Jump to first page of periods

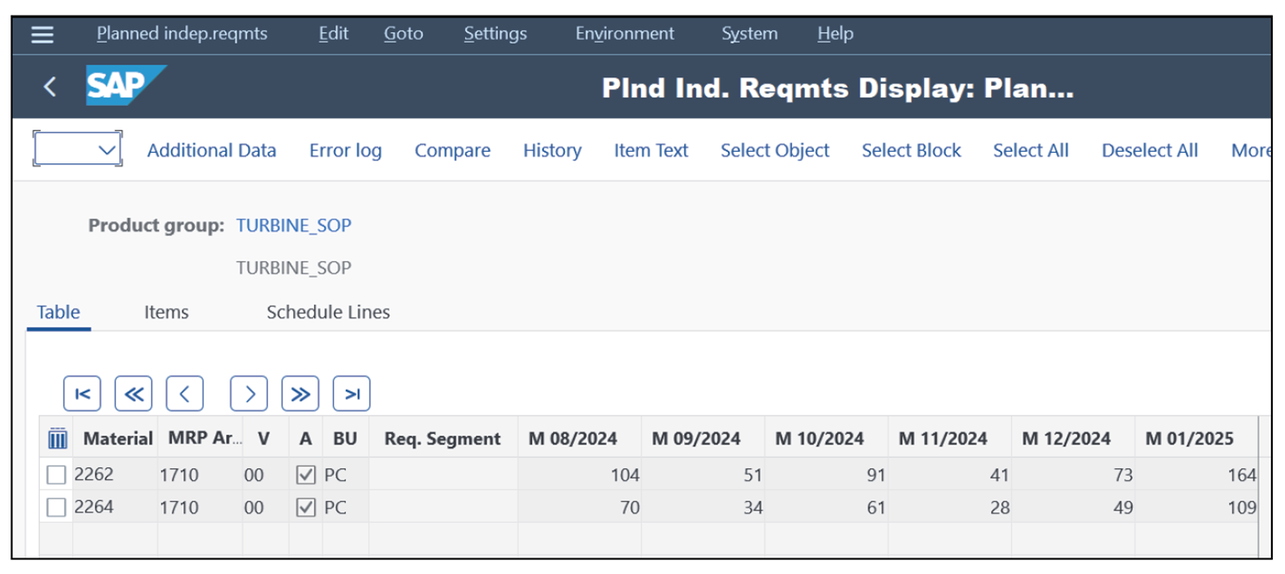click(83, 394)
